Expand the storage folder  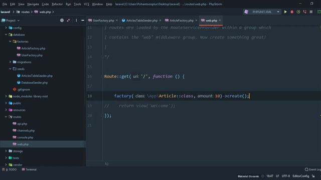point(6,151)
